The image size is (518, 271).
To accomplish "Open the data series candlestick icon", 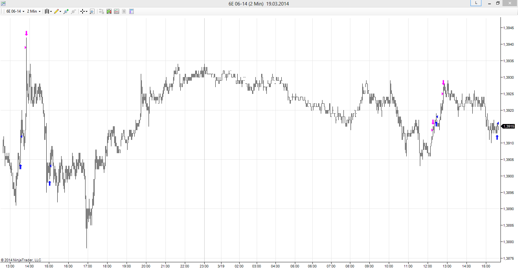I will (x=109, y=11).
